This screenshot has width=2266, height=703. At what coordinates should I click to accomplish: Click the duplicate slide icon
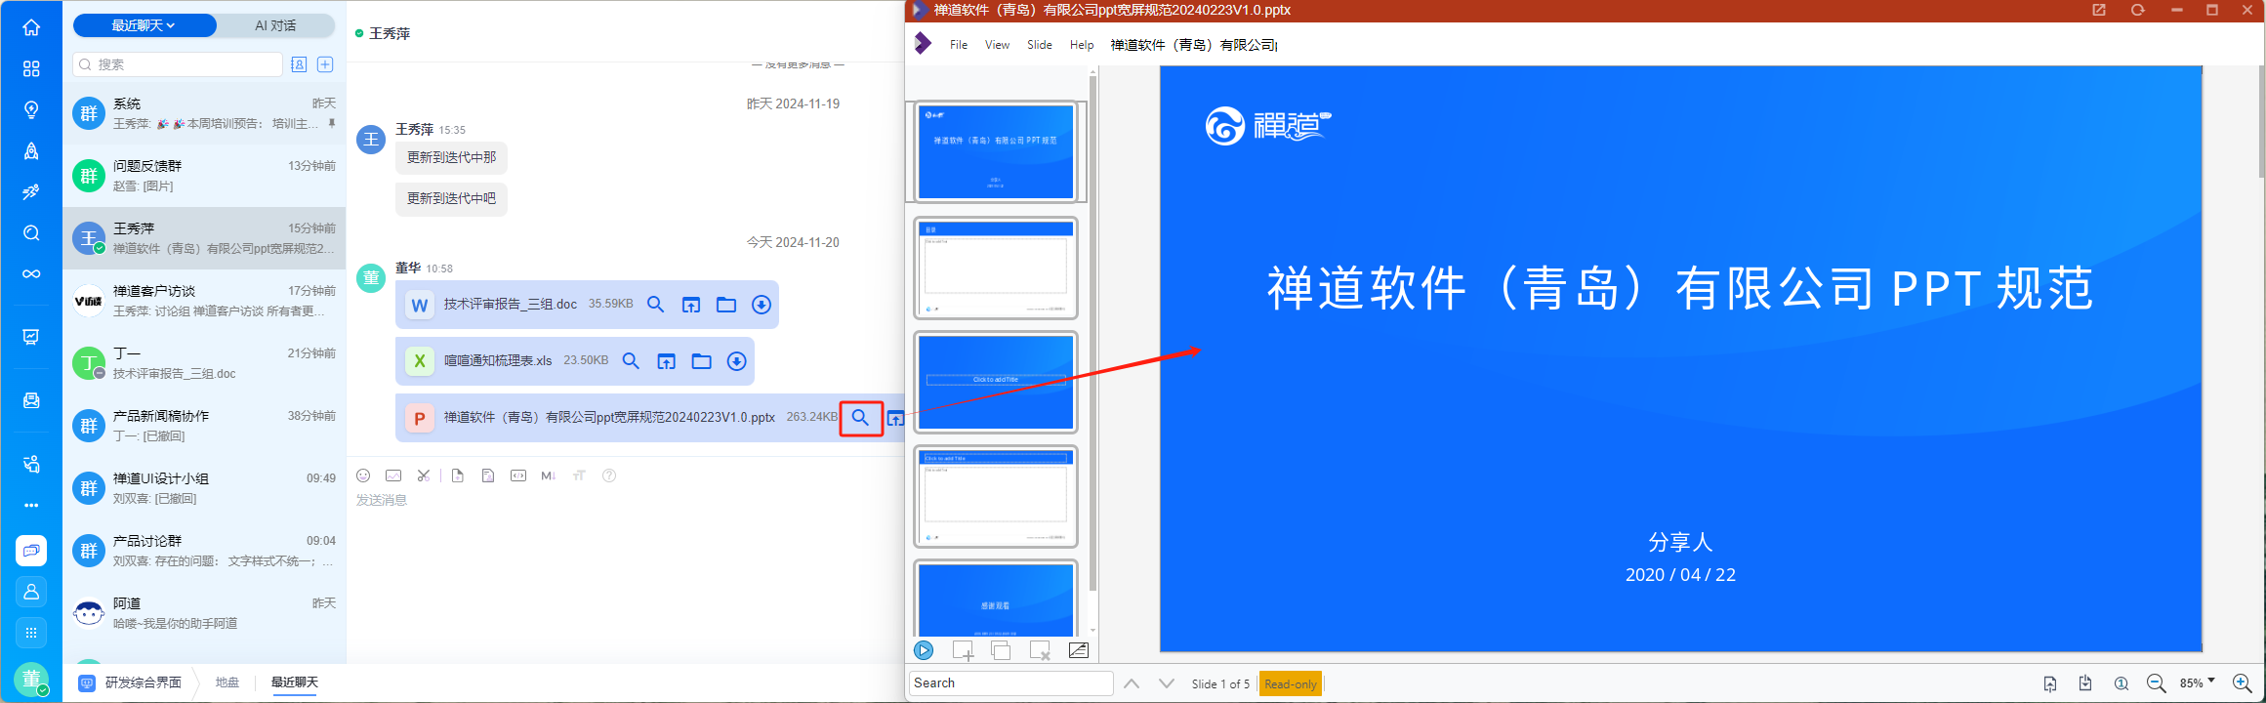coord(1001,650)
